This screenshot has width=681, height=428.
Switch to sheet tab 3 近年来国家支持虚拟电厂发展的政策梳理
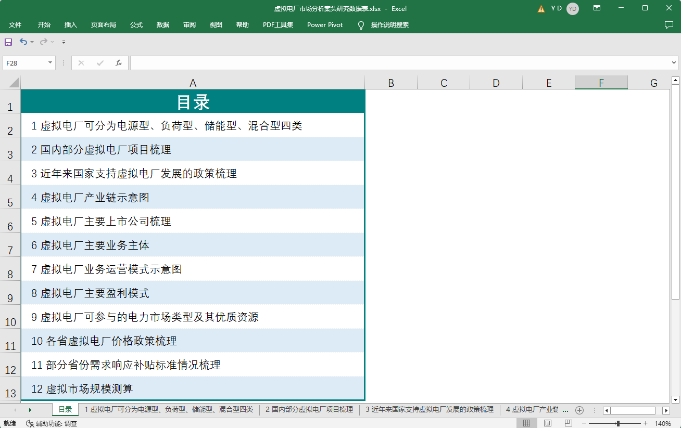pyautogui.click(x=430, y=410)
